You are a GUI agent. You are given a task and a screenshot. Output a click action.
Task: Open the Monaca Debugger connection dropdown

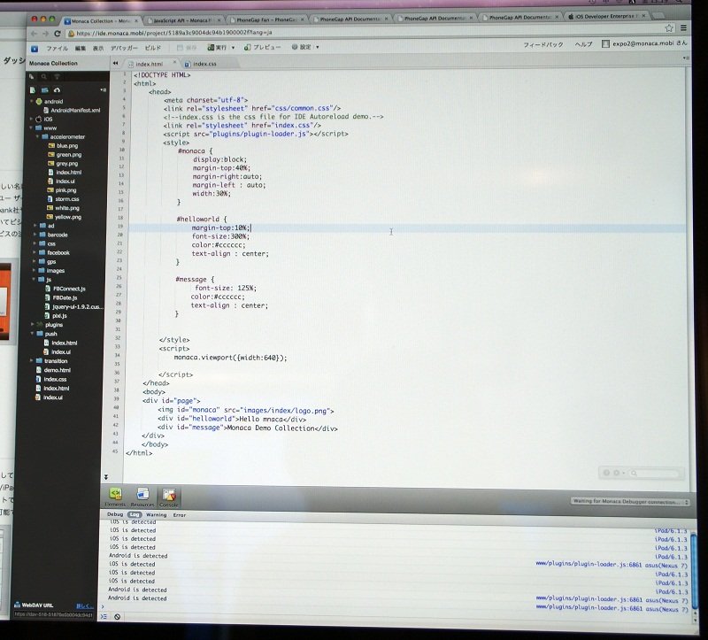point(630,502)
